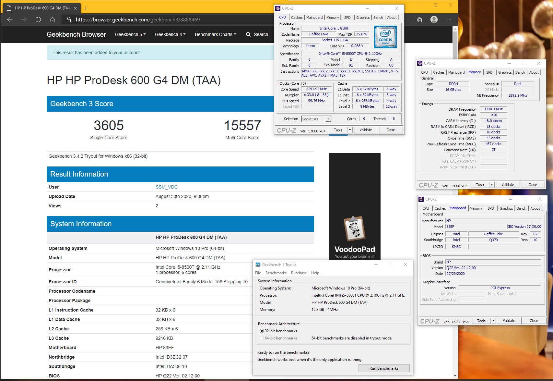
Task: Click the search magnifier icon in Geekbench navbar
Action: tap(248, 34)
